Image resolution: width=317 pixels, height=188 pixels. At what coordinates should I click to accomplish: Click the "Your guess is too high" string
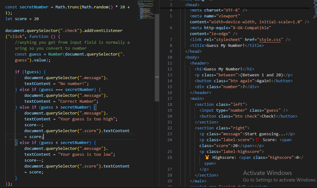(86, 119)
